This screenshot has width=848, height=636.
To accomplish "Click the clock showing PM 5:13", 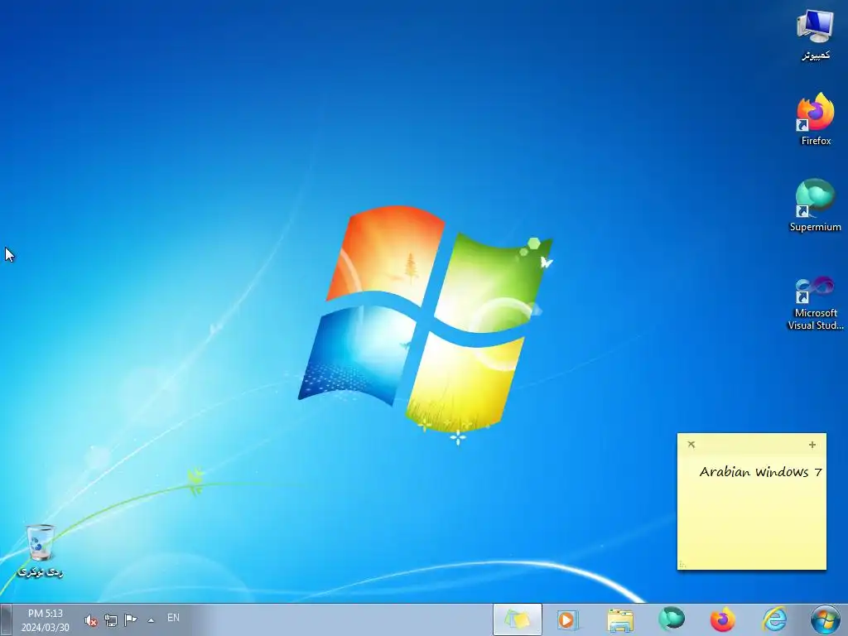I will 46,620.
